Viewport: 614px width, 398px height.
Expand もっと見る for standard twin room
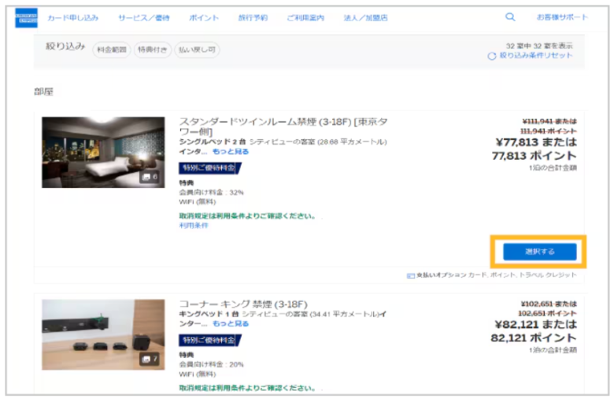pos(231,152)
